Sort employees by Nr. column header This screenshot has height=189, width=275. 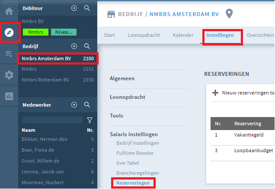(90, 130)
